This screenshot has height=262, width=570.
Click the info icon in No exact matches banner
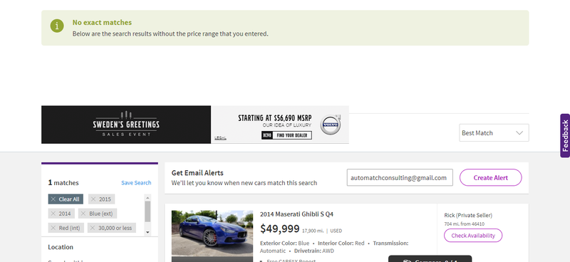[57, 26]
